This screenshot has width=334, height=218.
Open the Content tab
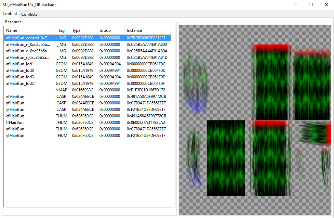point(10,14)
